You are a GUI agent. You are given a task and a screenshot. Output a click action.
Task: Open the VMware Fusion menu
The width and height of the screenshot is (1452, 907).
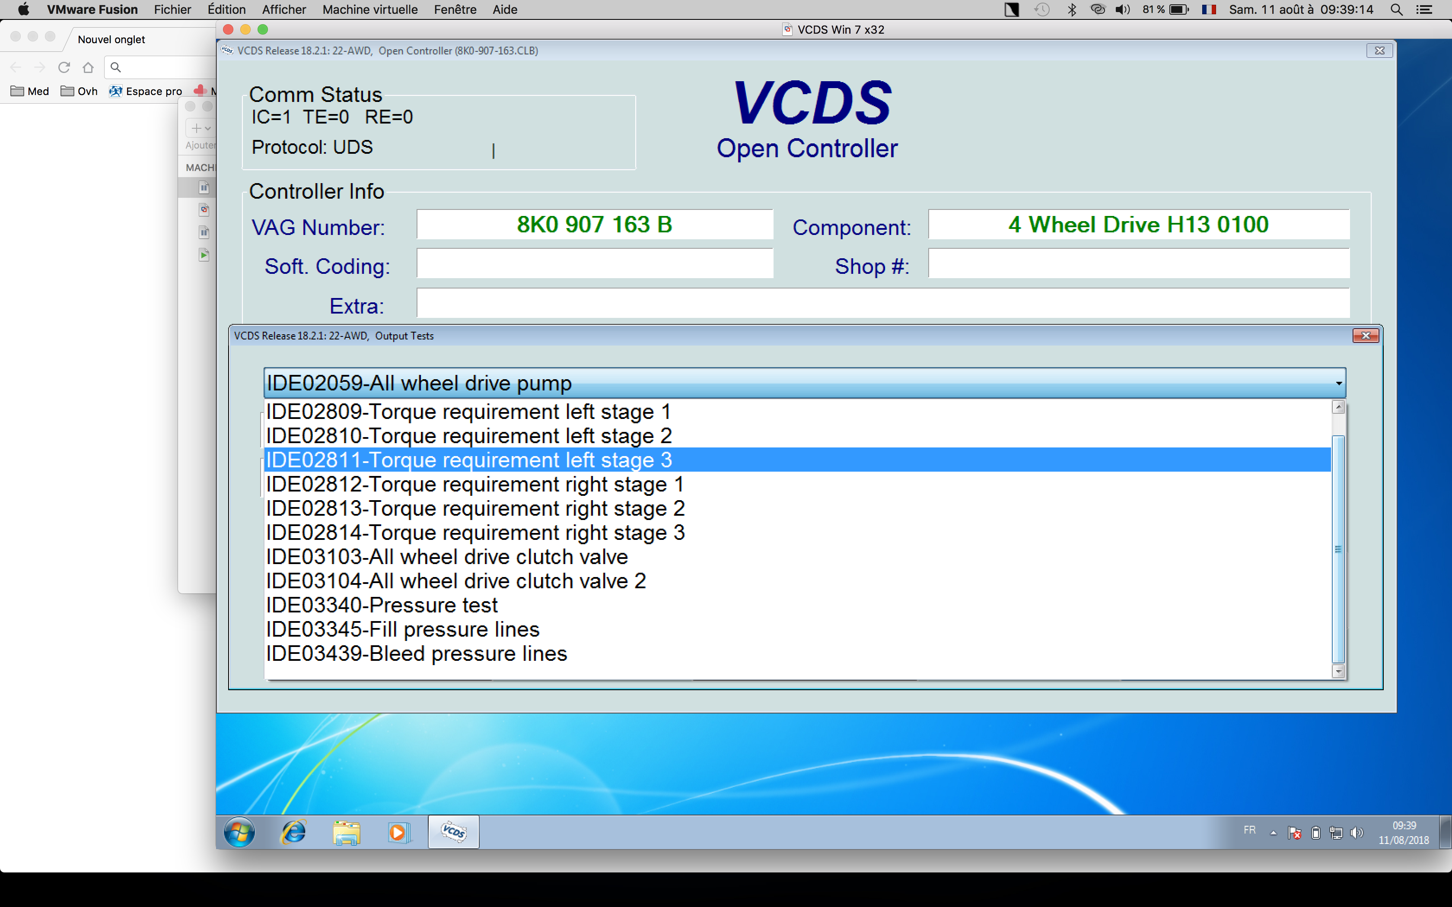click(92, 10)
